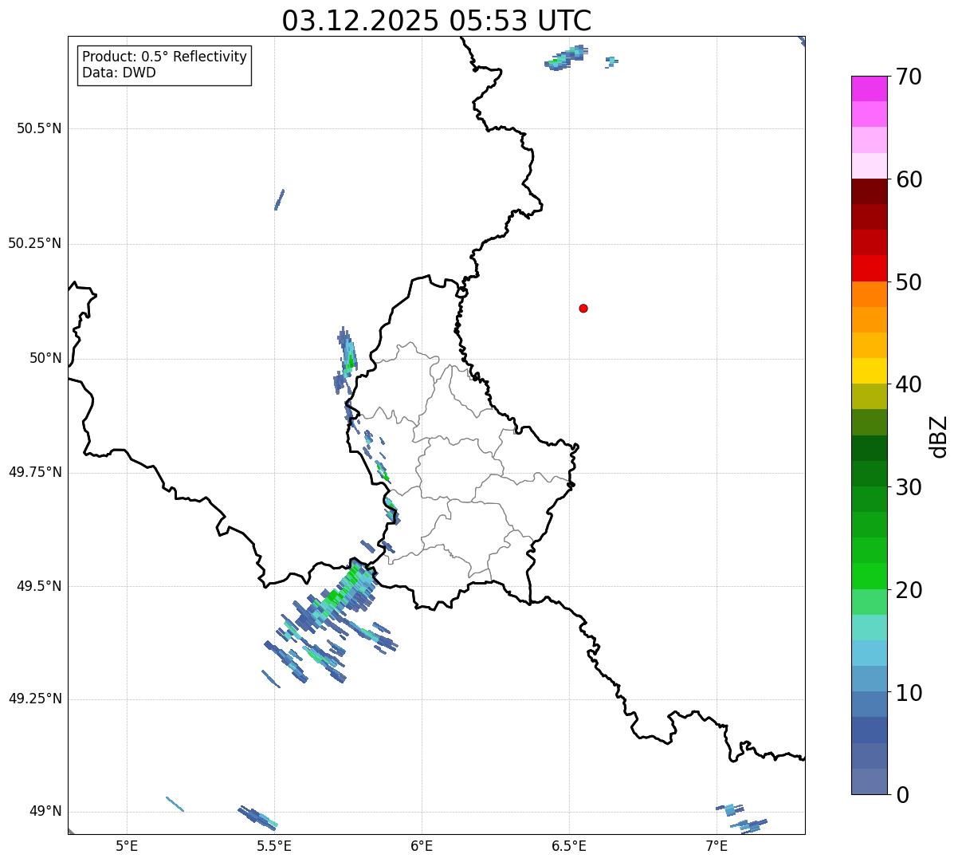Select the yellow colorbar segment above 40
The height and width of the screenshot is (862, 958).
[x=869, y=371]
